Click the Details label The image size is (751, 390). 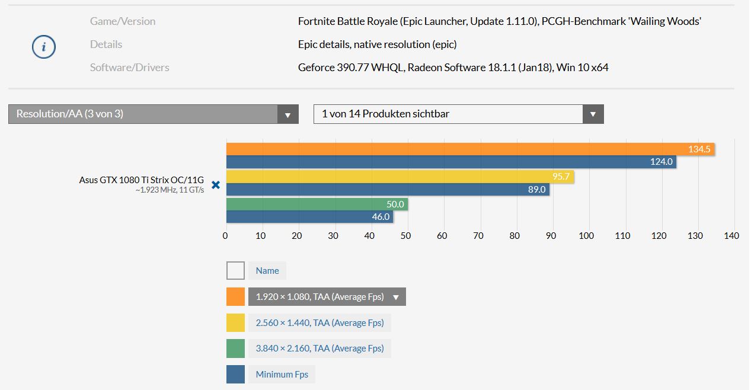[x=106, y=44]
